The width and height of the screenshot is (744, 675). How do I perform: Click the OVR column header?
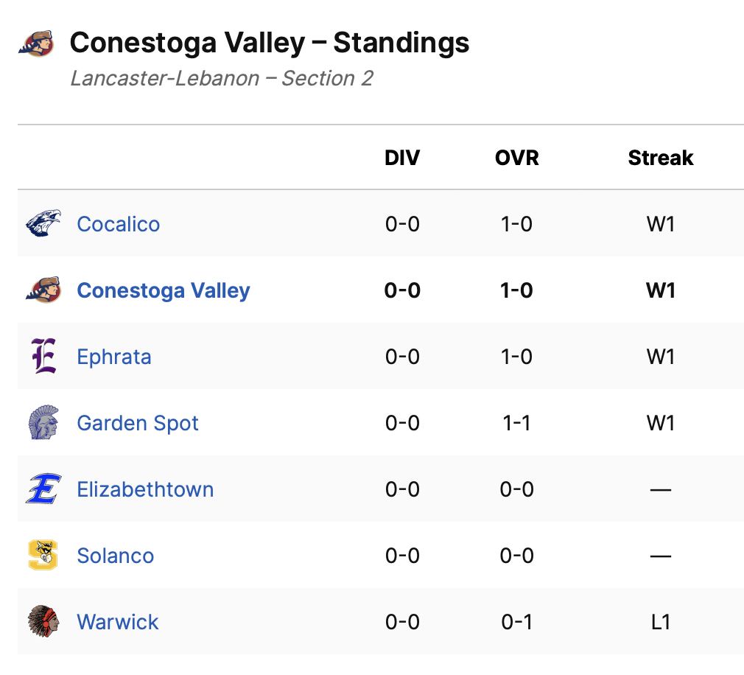[x=516, y=158]
